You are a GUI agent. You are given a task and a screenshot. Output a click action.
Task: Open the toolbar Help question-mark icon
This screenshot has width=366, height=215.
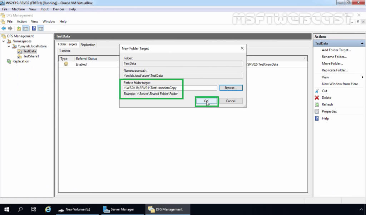pos(34,29)
